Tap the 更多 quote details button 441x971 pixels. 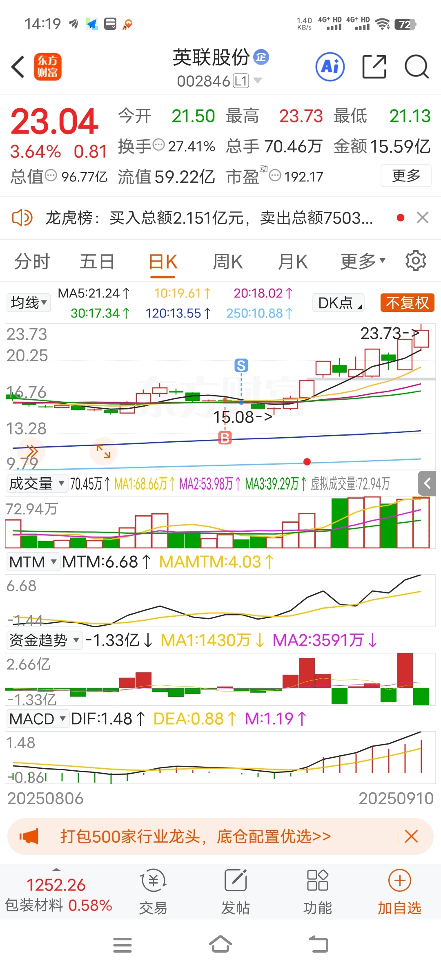point(406,176)
